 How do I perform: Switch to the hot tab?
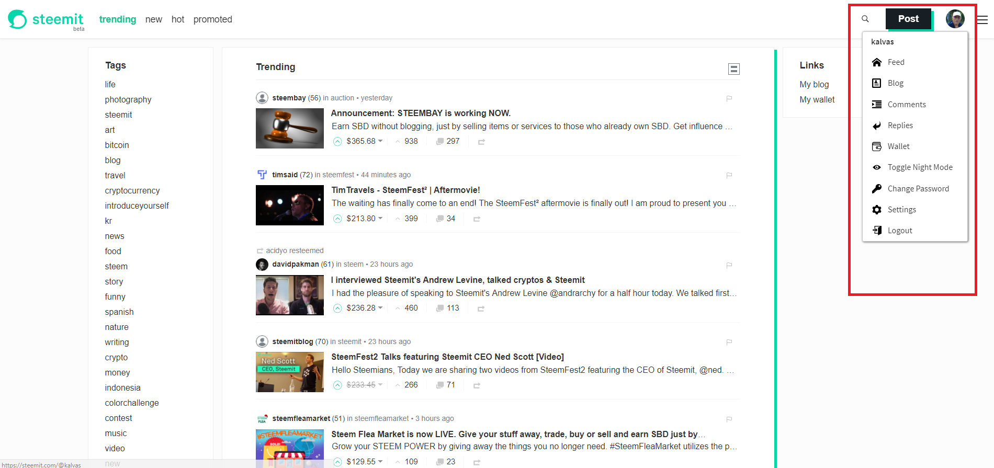tap(178, 19)
